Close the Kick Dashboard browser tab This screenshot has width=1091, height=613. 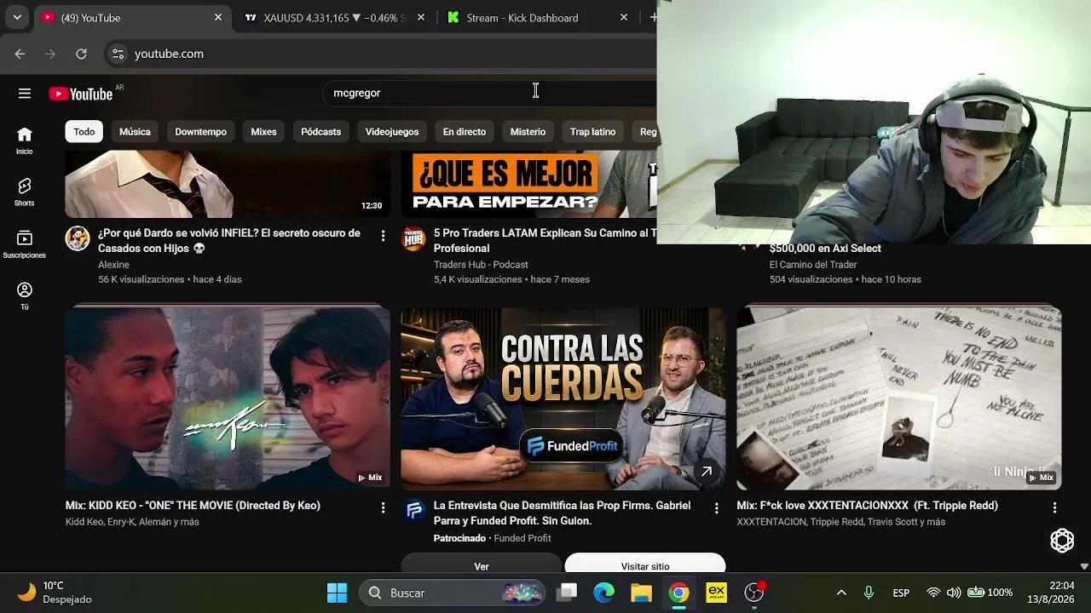624,18
